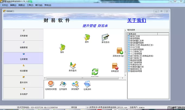Select the 年度结构分析 report

(135, 65)
